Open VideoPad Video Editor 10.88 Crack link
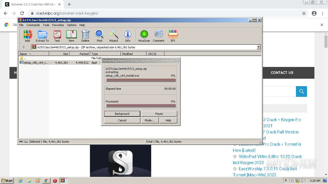This screenshot has width=328, height=184. point(267,159)
